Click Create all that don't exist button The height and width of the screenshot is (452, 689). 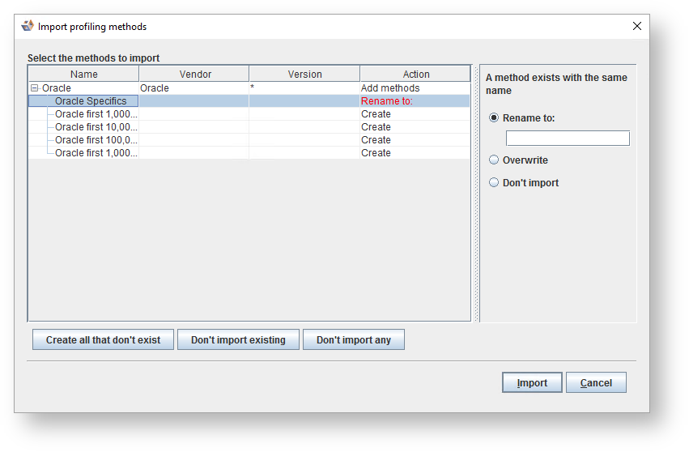[x=104, y=340]
